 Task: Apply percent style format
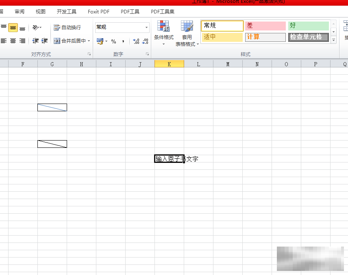[x=114, y=41]
